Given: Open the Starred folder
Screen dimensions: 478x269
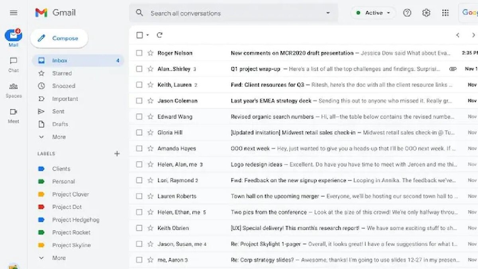Looking at the screenshot, I should [63, 73].
